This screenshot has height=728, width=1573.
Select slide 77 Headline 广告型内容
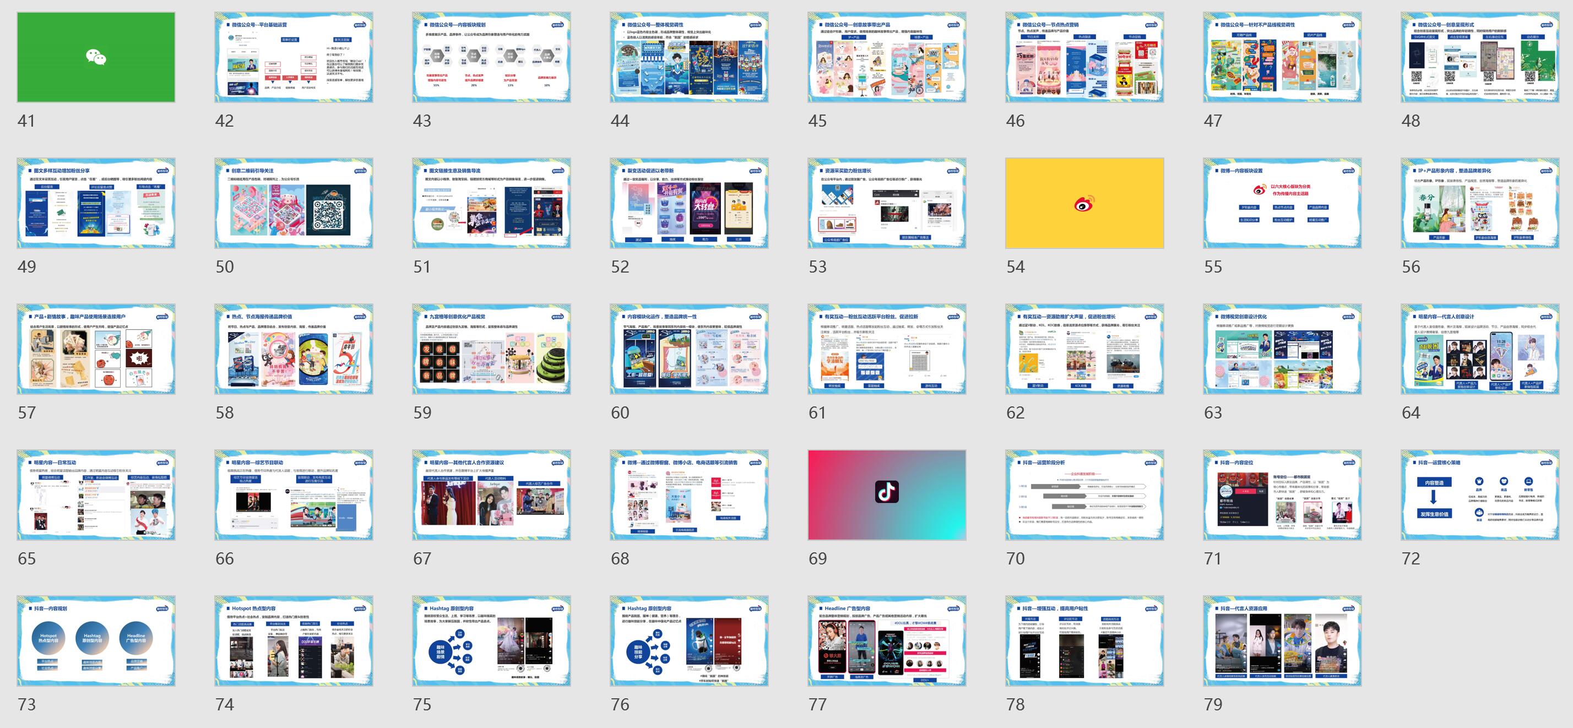pyautogui.click(x=887, y=642)
